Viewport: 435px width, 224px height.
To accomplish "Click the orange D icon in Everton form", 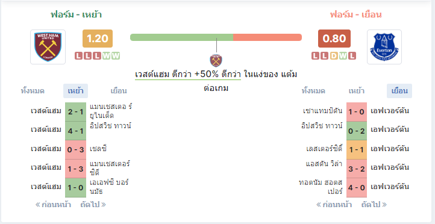I will [334, 56].
